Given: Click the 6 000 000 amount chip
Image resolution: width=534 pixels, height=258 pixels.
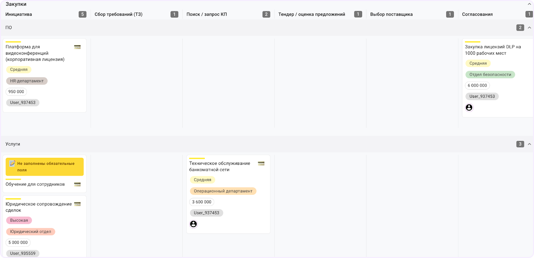Looking at the screenshot, I should [x=477, y=85].
